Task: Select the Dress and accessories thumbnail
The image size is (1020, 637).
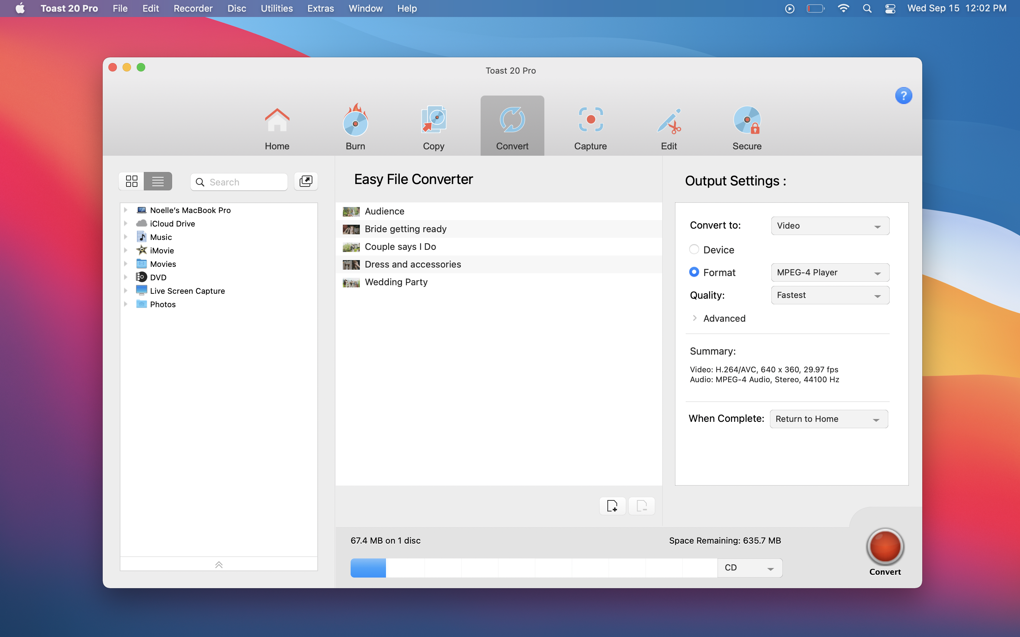Action: coord(351,264)
